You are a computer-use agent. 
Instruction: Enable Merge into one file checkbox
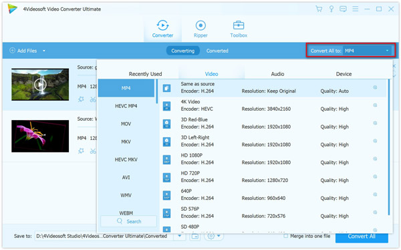[286, 236]
